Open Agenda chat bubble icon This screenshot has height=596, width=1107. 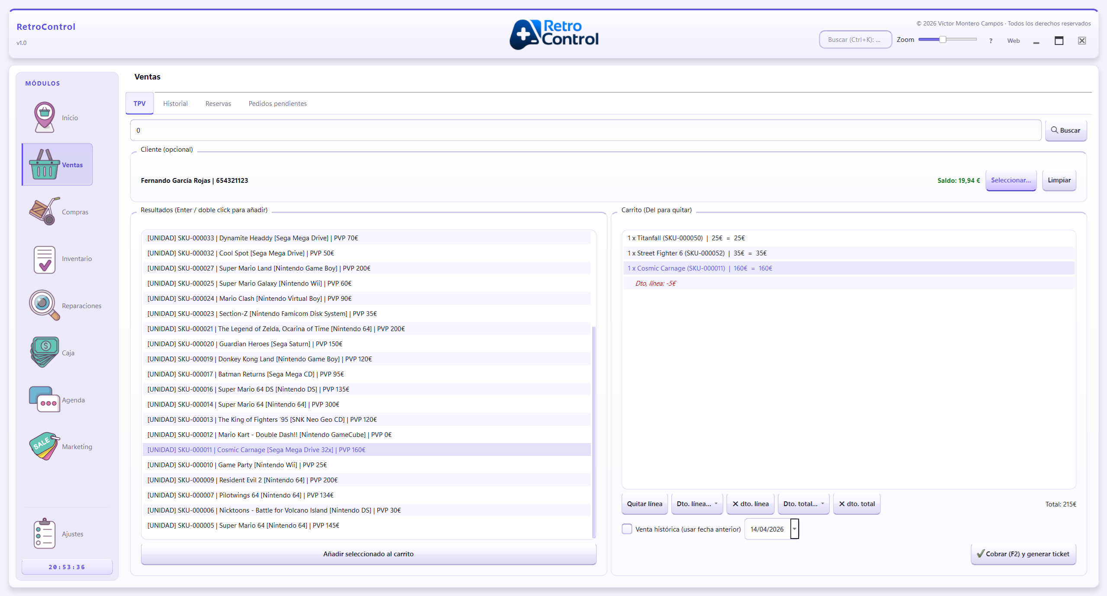[x=44, y=399]
